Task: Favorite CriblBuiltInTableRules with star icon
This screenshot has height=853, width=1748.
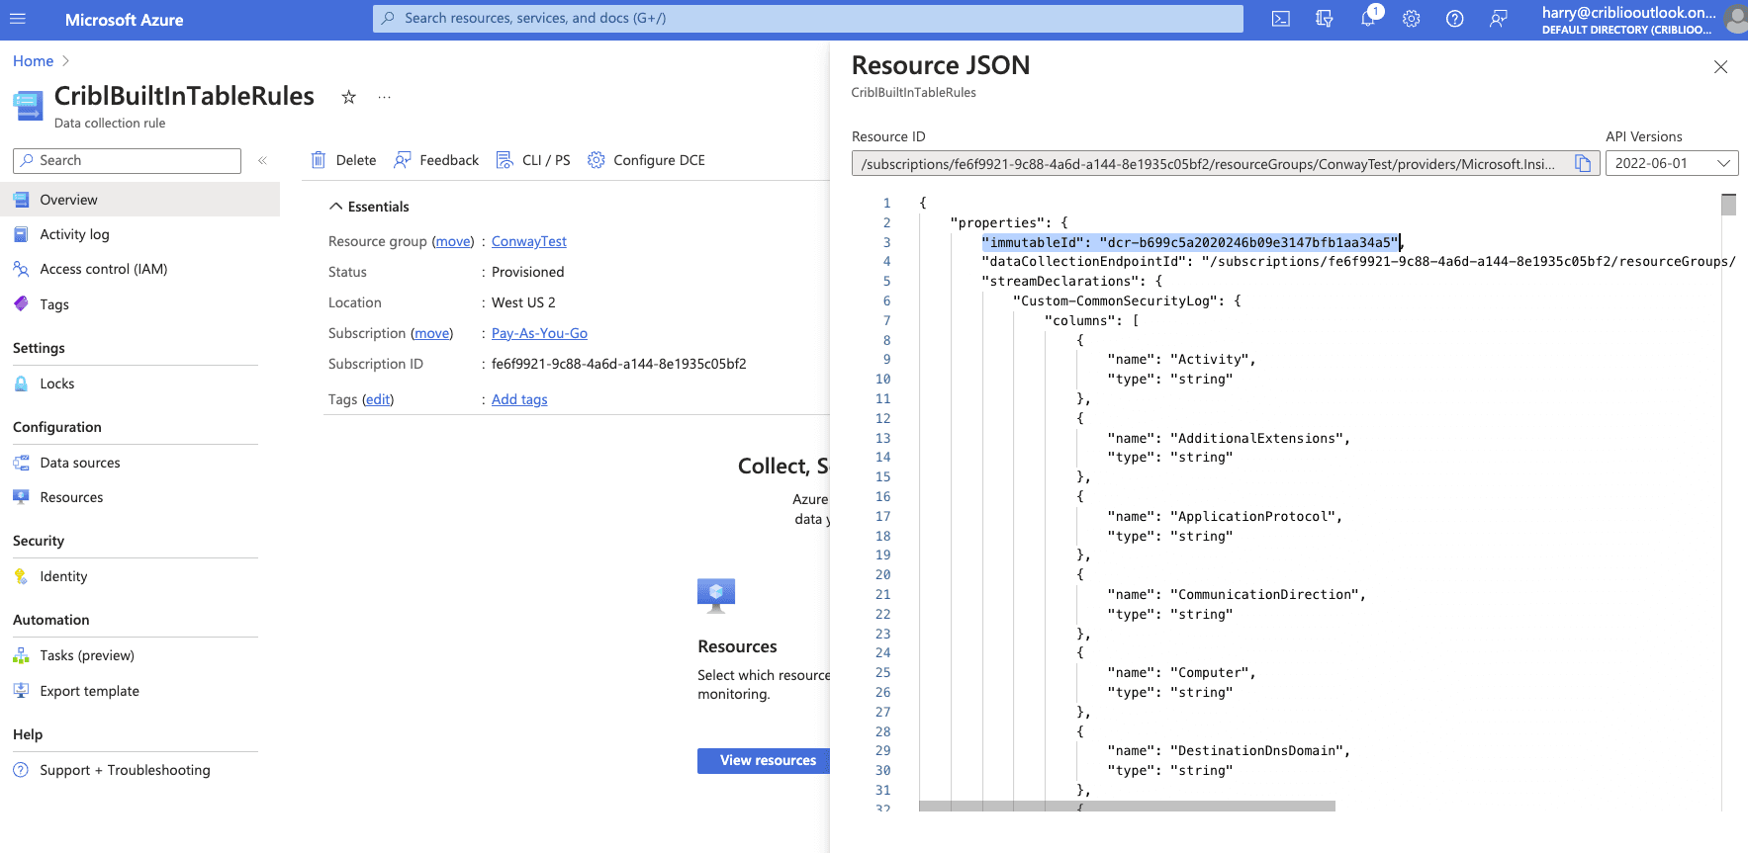Action: coord(348,97)
